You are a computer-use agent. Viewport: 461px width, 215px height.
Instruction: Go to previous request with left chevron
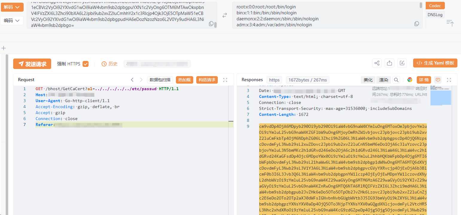click(132, 80)
